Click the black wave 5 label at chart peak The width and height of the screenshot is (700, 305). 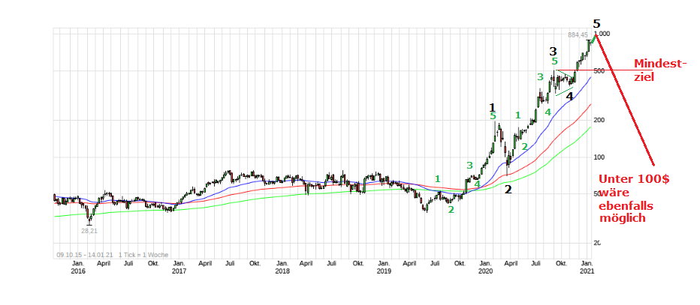(x=596, y=23)
